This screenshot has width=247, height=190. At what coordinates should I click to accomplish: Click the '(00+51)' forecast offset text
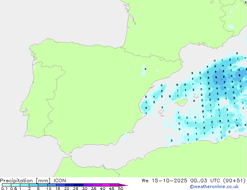tap(235, 181)
